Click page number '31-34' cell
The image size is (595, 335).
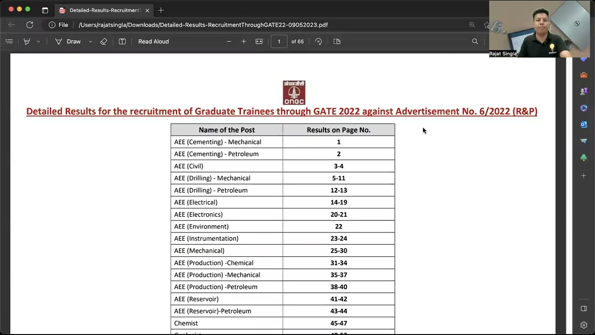[x=339, y=262]
